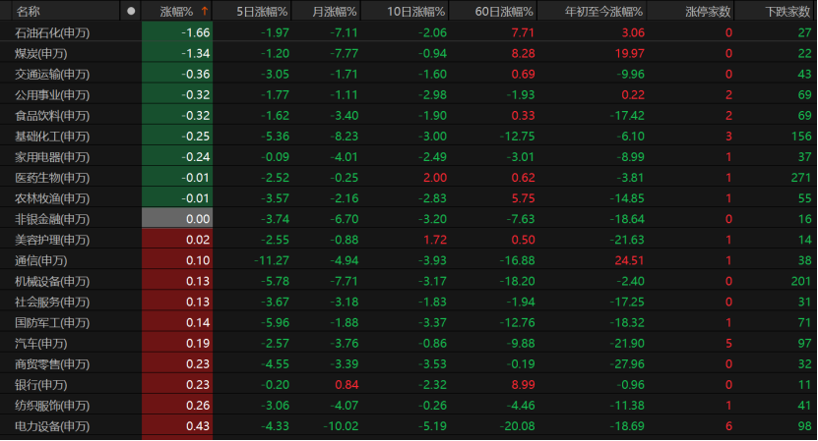Click the 19.97 year-to-date value for 煤炭

click(629, 53)
